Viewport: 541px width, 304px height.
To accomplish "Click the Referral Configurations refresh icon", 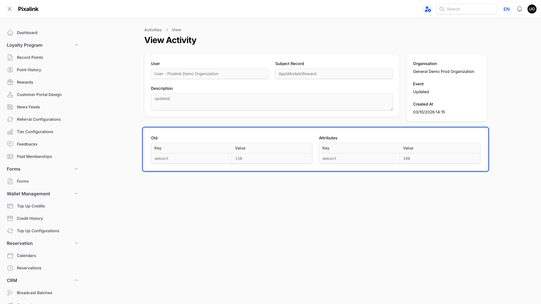I will [x=10, y=119].
